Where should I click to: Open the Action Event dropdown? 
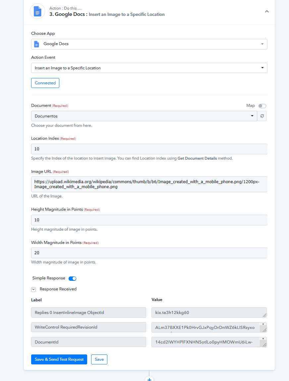click(x=149, y=68)
